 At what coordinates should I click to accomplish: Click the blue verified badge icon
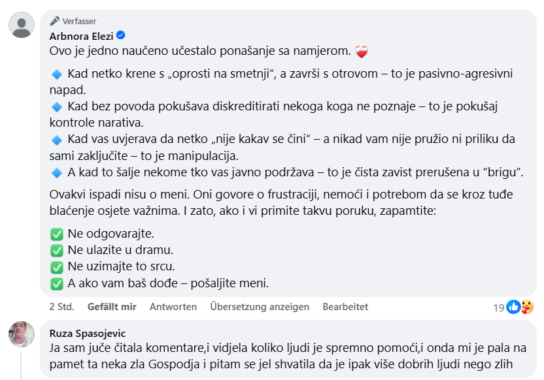121,35
